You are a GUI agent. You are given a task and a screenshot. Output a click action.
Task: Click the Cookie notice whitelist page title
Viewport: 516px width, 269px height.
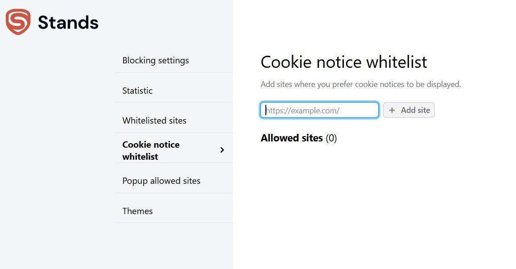point(343,62)
